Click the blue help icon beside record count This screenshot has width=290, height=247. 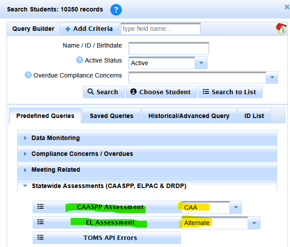pyautogui.click(x=116, y=10)
